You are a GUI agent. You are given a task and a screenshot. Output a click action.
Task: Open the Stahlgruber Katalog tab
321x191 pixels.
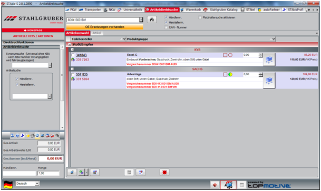[221, 9]
